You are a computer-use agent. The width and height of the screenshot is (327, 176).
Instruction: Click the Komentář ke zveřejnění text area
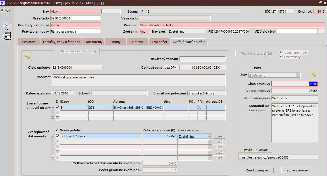click(295, 122)
